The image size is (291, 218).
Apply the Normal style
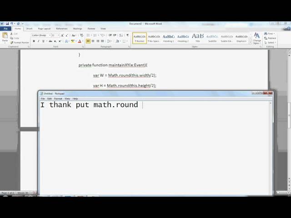pos(140,38)
